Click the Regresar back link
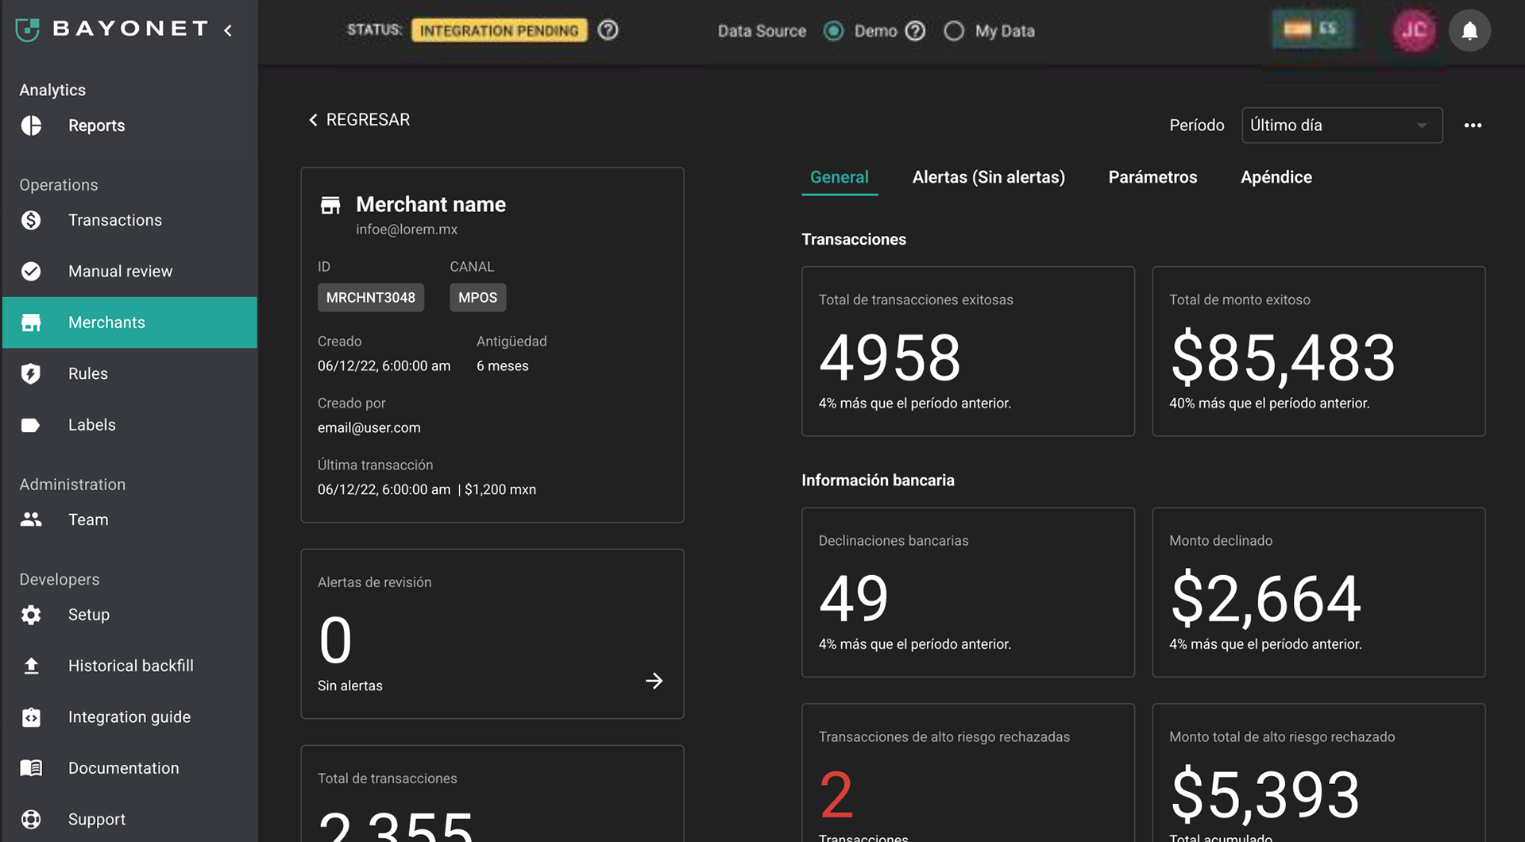 [359, 120]
